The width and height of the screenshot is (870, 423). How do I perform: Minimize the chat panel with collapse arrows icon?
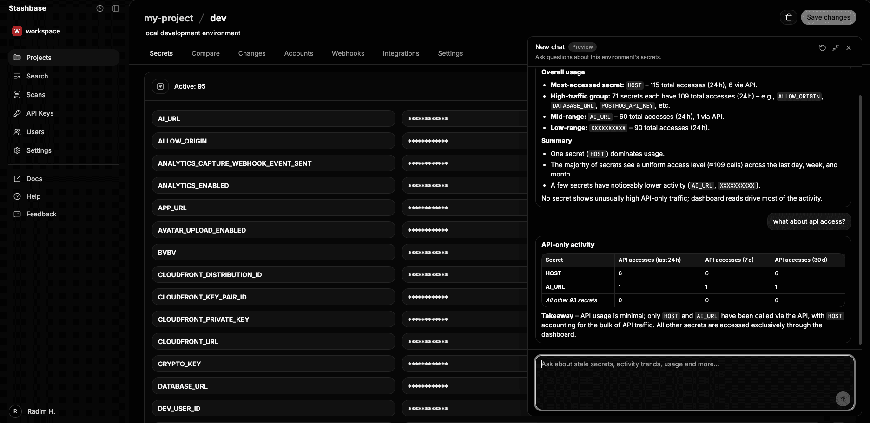tap(836, 48)
